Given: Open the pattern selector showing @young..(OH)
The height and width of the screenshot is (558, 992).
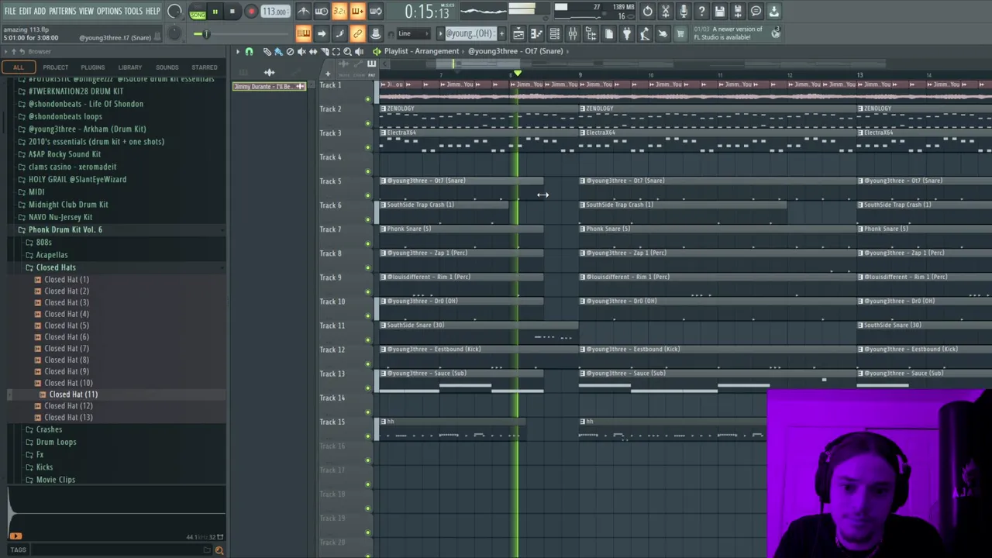Looking at the screenshot, I should (470, 33).
